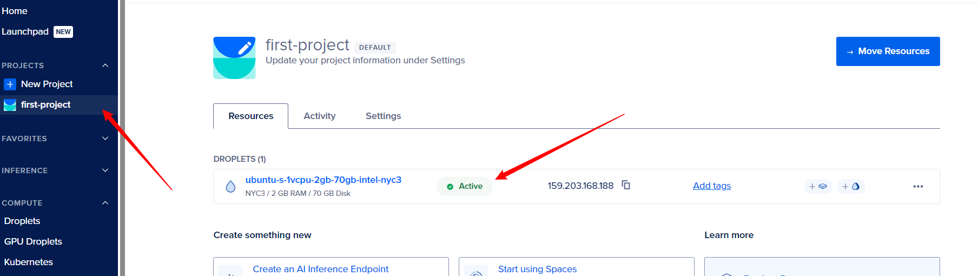Go to Home in the sidebar
Screen dimensions: 978x276
[15, 11]
